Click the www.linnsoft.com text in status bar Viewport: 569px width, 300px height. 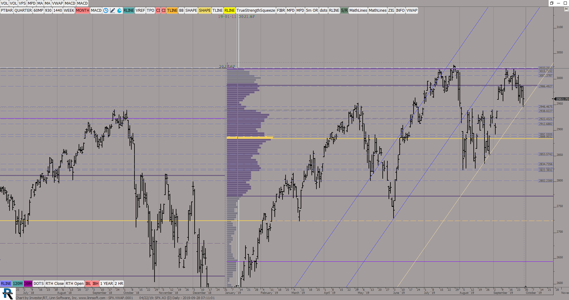[92, 298]
